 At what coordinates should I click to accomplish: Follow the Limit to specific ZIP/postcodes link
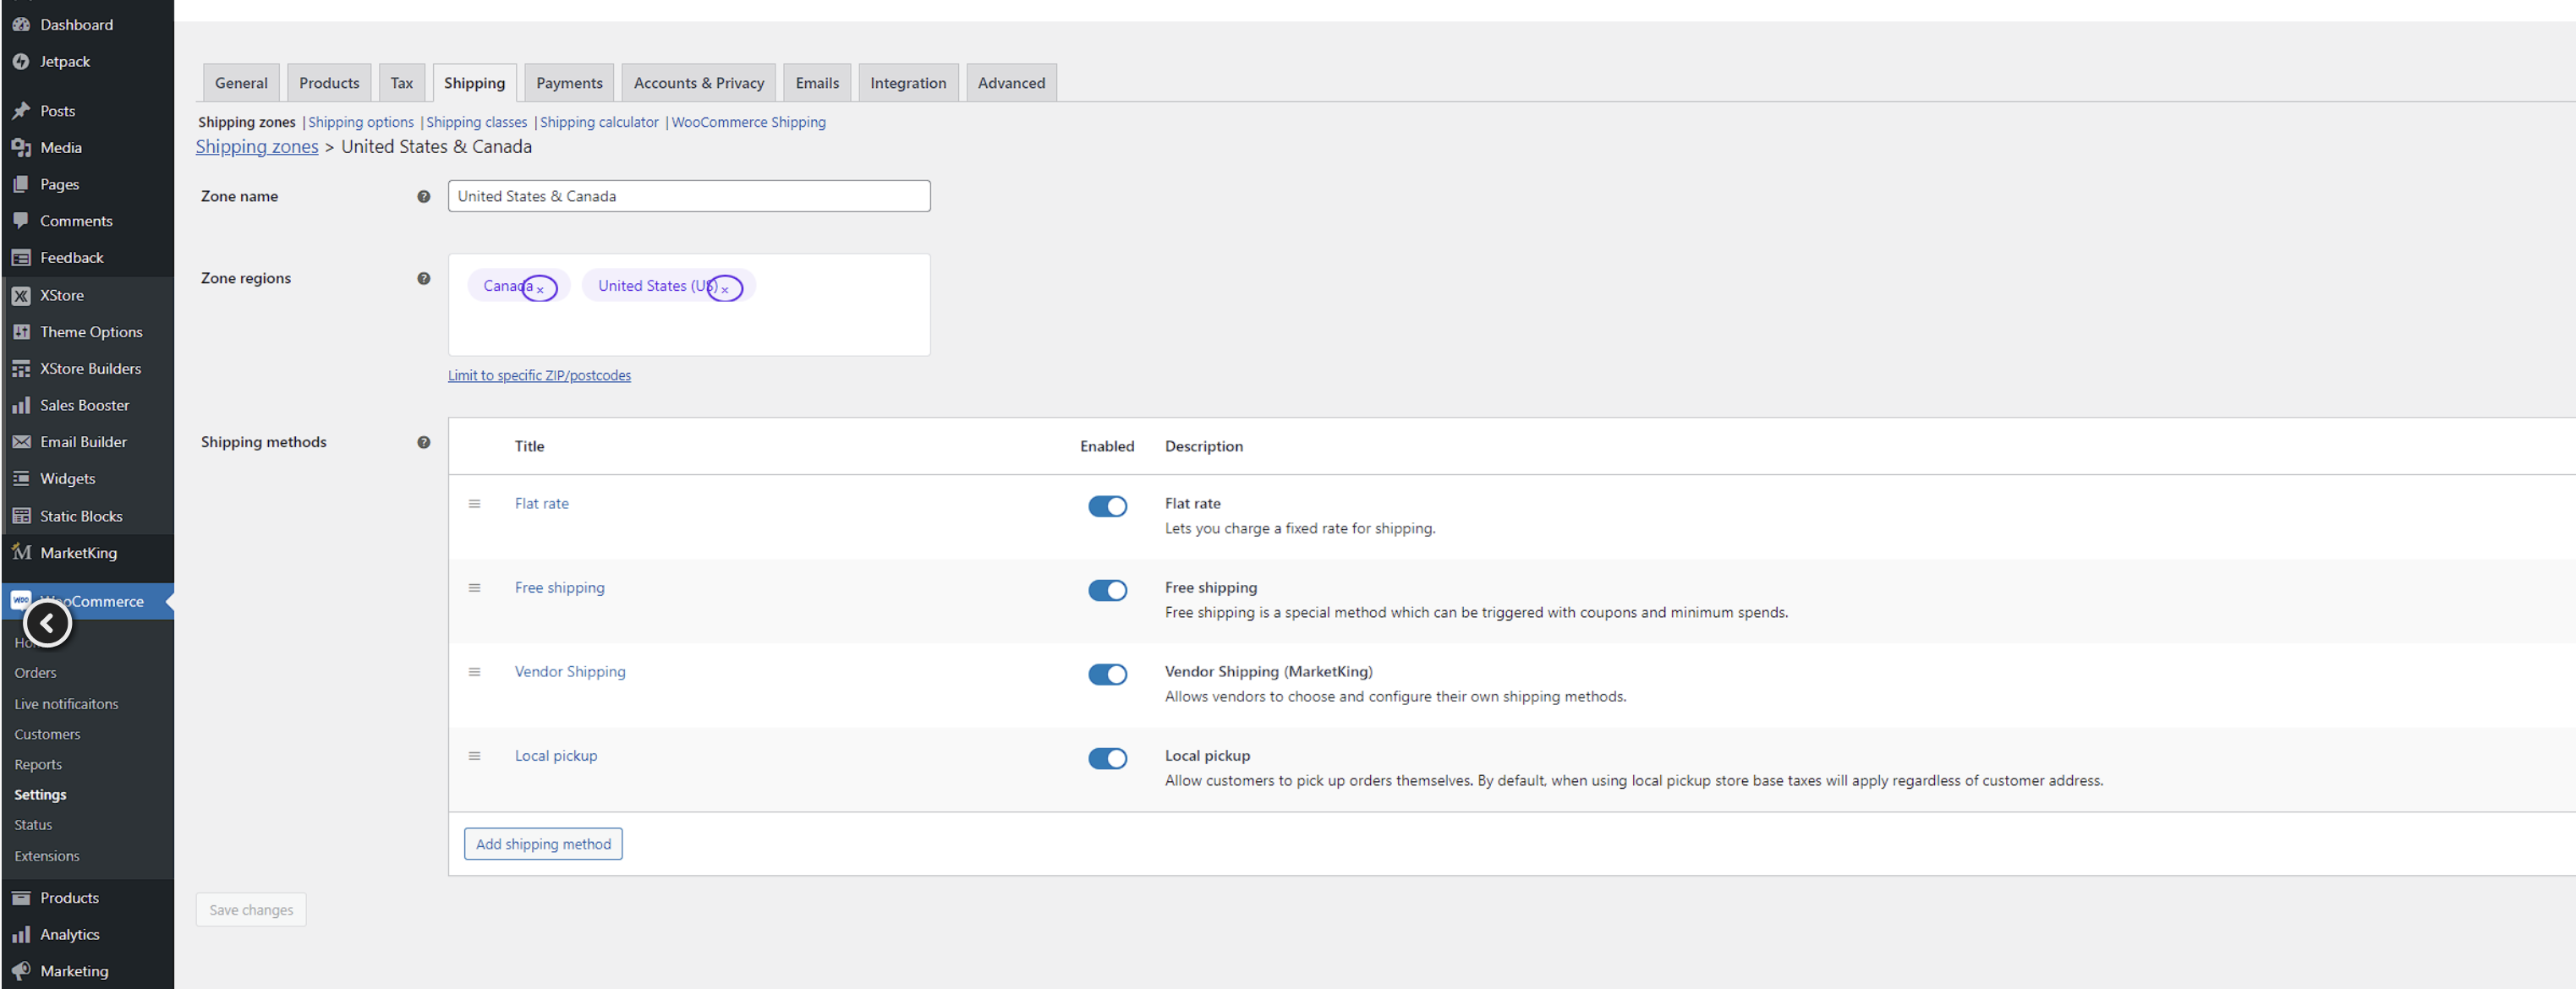coord(539,376)
